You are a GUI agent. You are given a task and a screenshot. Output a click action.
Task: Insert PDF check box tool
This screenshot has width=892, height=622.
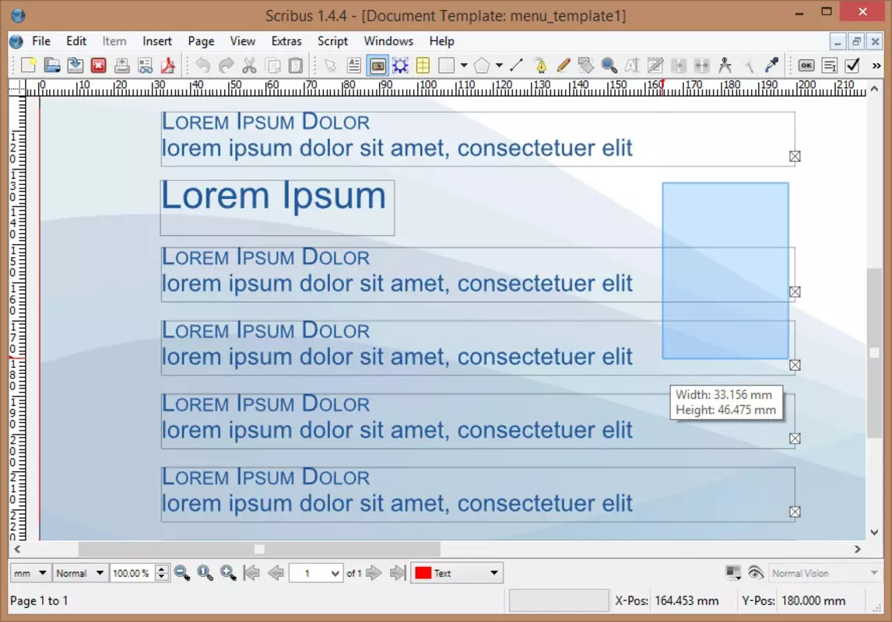click(x=853, y=65)
